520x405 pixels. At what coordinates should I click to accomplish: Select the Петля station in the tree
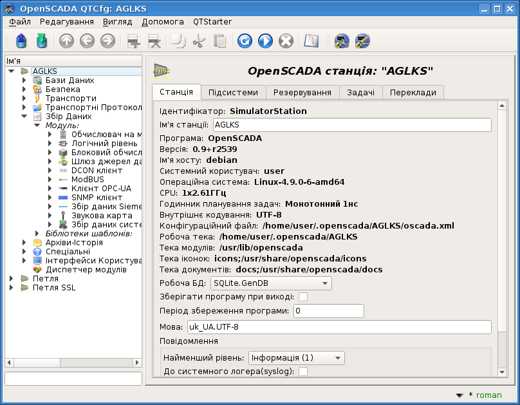[x=46, y=279]
